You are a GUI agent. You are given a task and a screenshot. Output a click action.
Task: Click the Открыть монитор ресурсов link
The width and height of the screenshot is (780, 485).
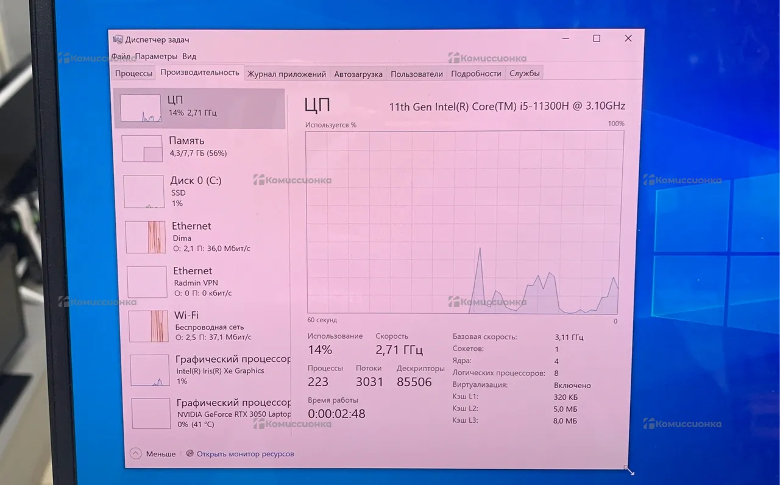click(245, 454)
